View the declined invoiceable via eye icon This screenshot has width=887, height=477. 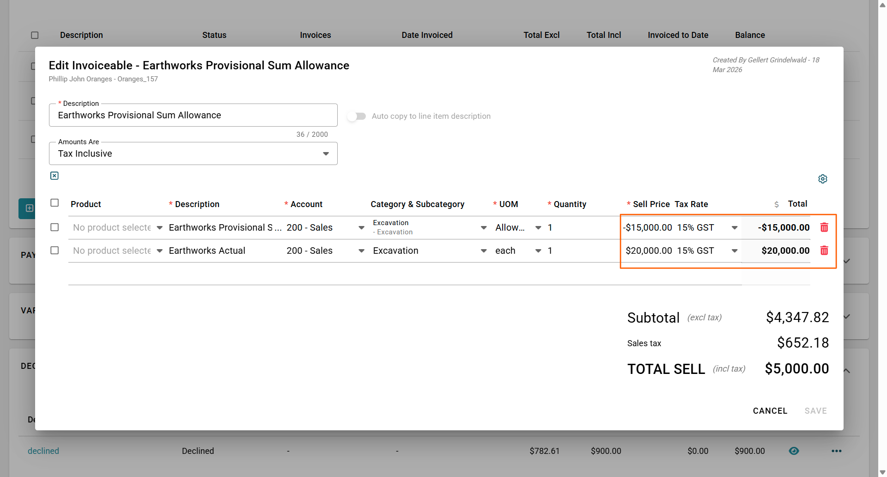tap(794, 451)
